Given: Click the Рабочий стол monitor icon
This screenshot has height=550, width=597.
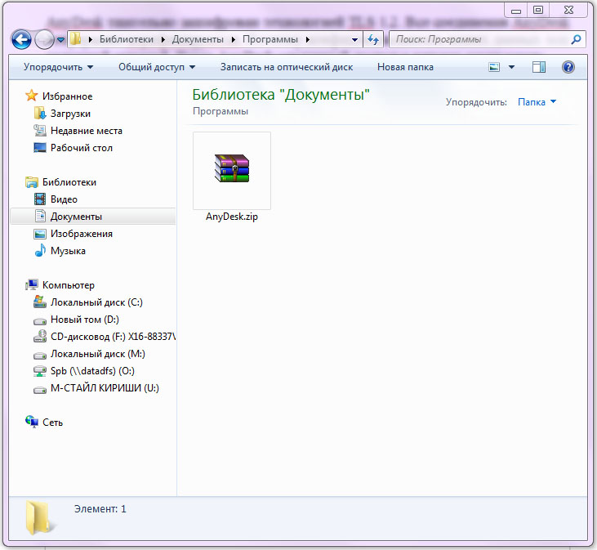Looking at the screenshot, I should [39, 147].
